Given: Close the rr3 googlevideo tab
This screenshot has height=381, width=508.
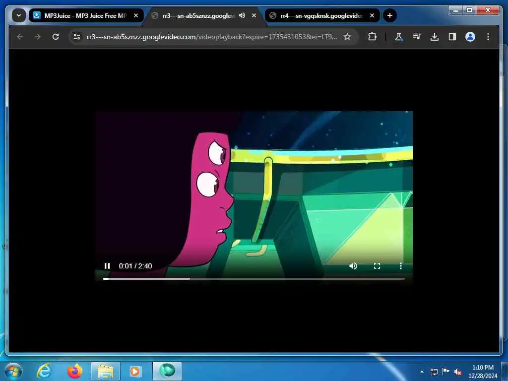Looking at the screenshot, I should click(254, 15).
